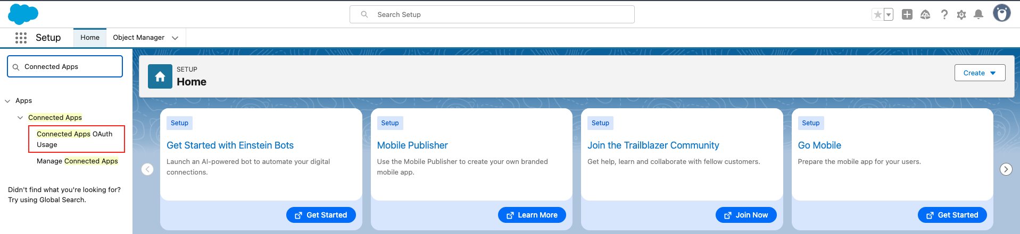This screenshot has height=234, width=1020.
Task: Click inside the Search Setup field
Action: 492,14
